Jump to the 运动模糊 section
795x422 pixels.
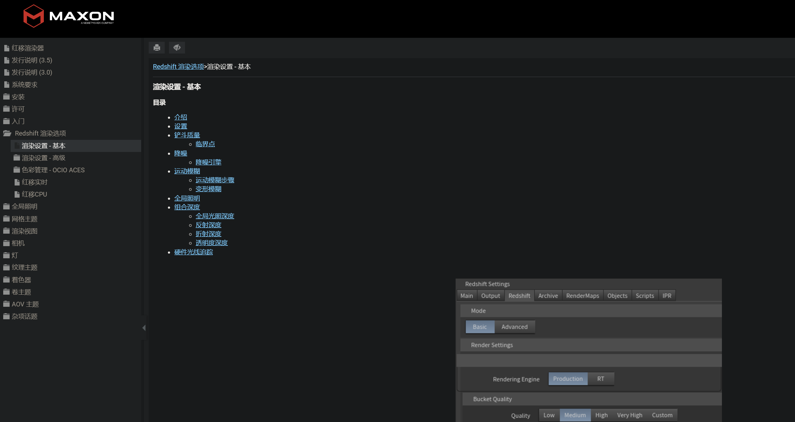pos(187,171)
